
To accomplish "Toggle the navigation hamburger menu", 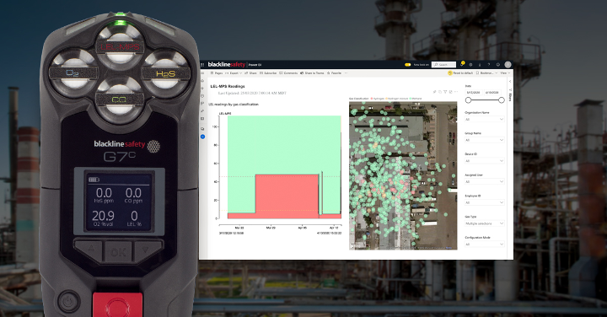I will pyautogui.click(x=203, y=73).
